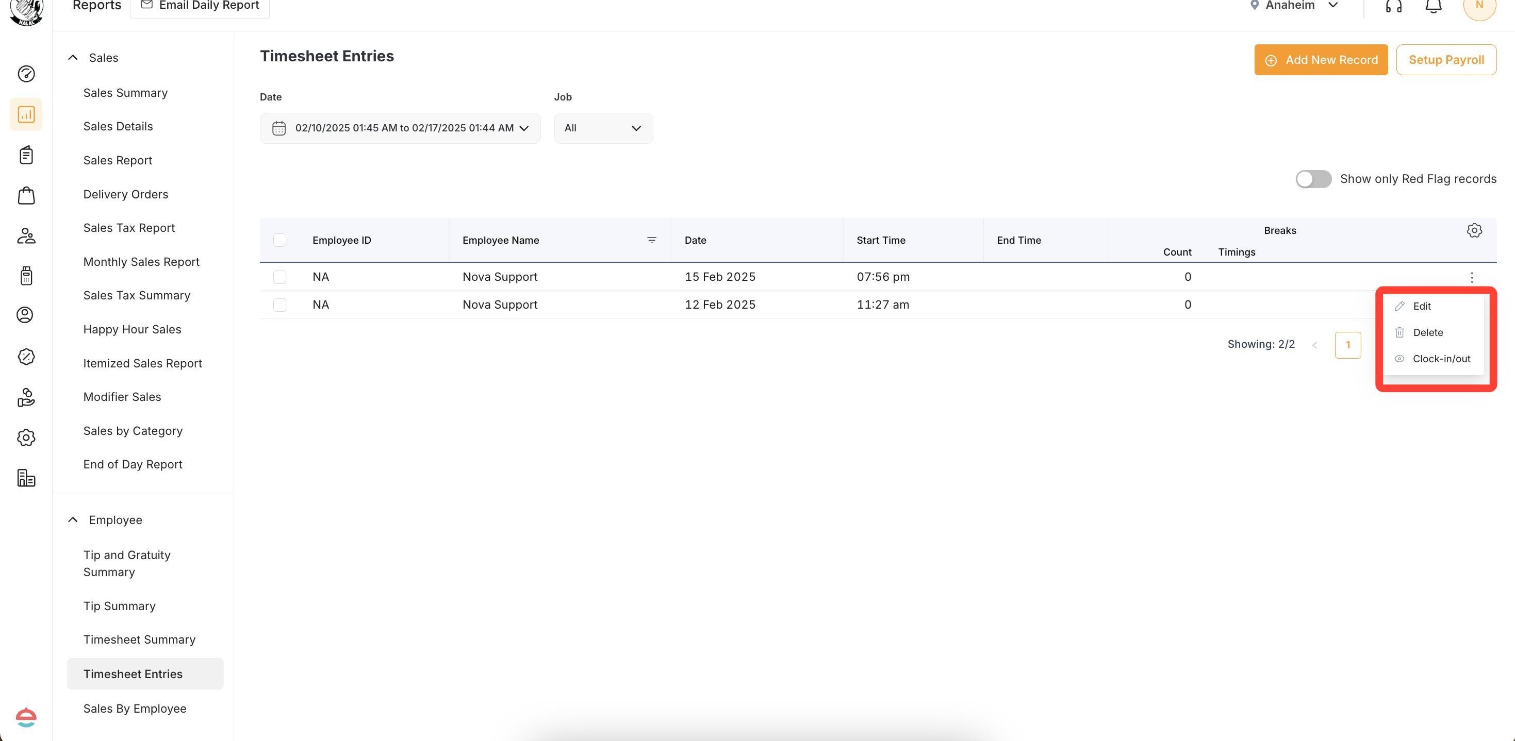Image resolution: width=1515 pixels, height=741 pixels.
Task: Open Sales Details report
Action: tap(118, 126)
